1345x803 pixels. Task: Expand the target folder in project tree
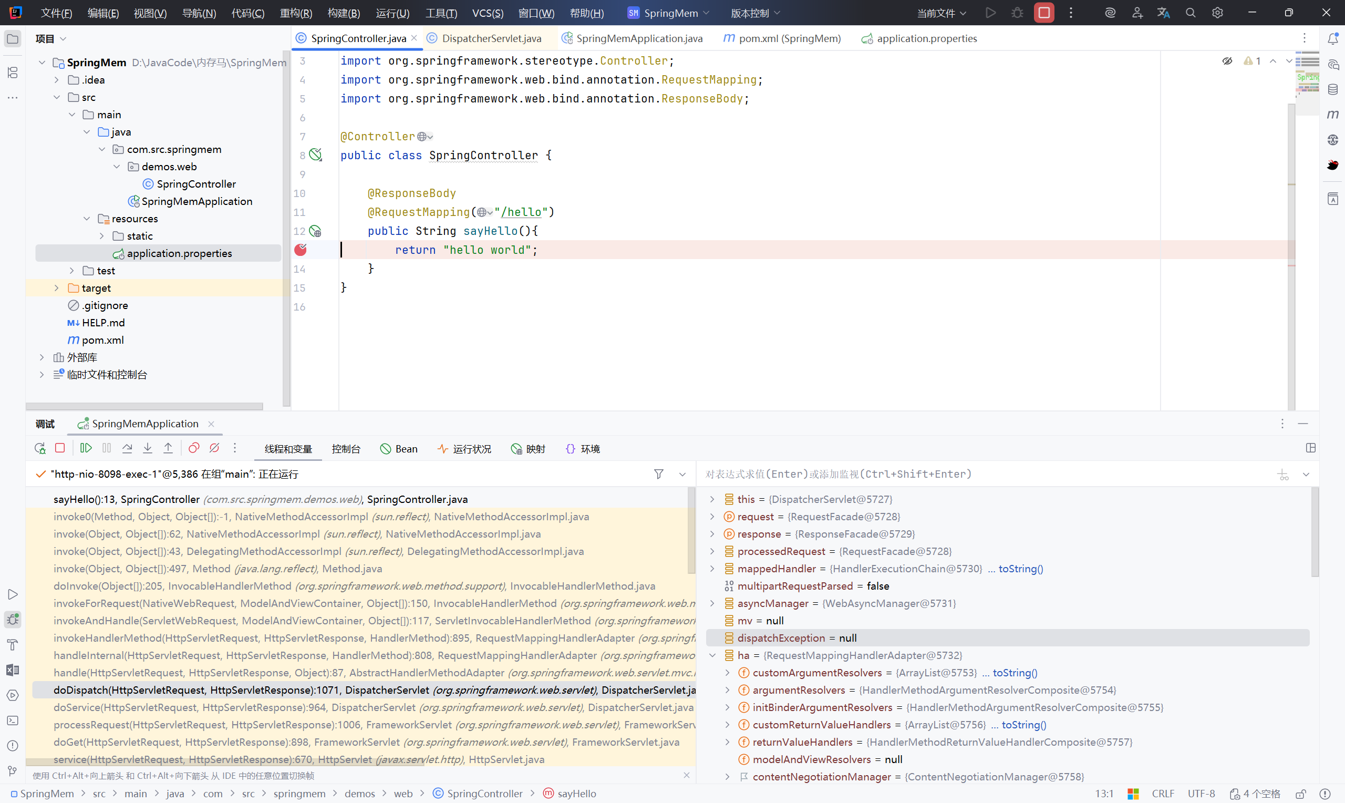coord(56,288)
